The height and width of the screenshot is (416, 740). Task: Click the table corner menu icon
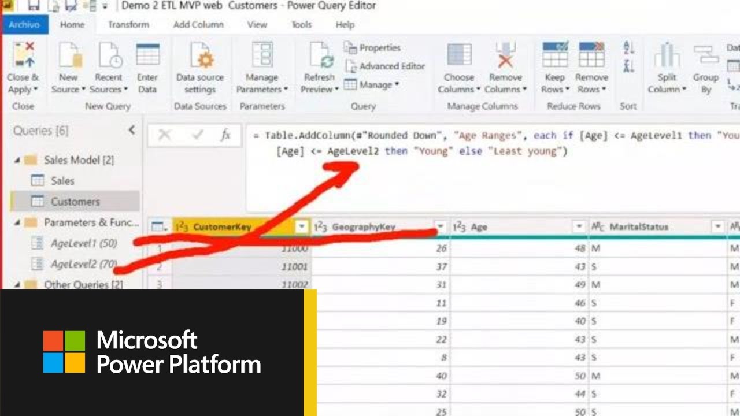(158, 227)
